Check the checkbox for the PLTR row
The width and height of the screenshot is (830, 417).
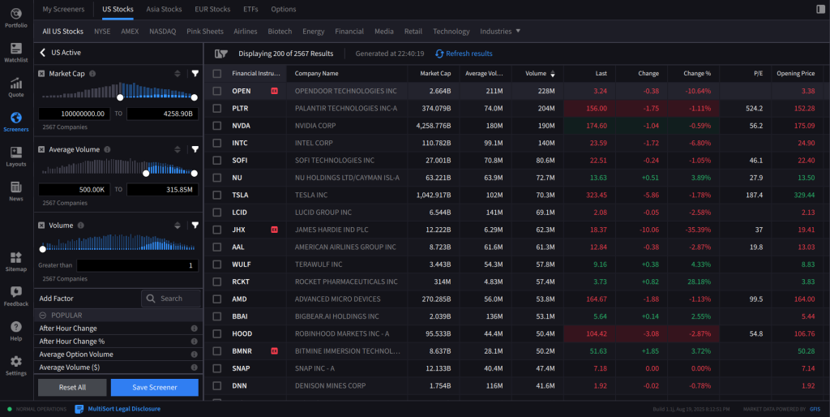[x=216, y=108]
